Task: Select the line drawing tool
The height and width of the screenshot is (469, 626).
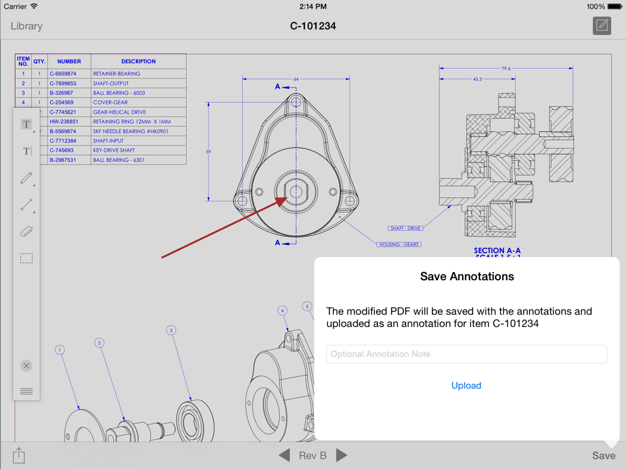Action: tap(26, 204)
